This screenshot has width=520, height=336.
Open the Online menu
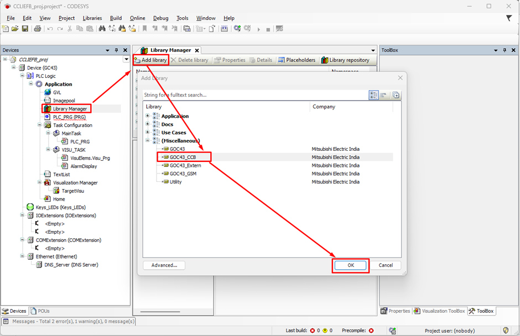click(137, 18)
